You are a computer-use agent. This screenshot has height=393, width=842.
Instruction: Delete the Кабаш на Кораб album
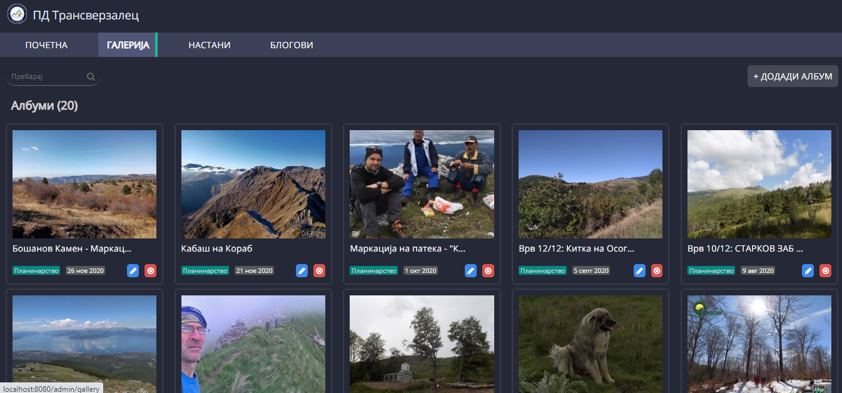(x=320, y=271)
